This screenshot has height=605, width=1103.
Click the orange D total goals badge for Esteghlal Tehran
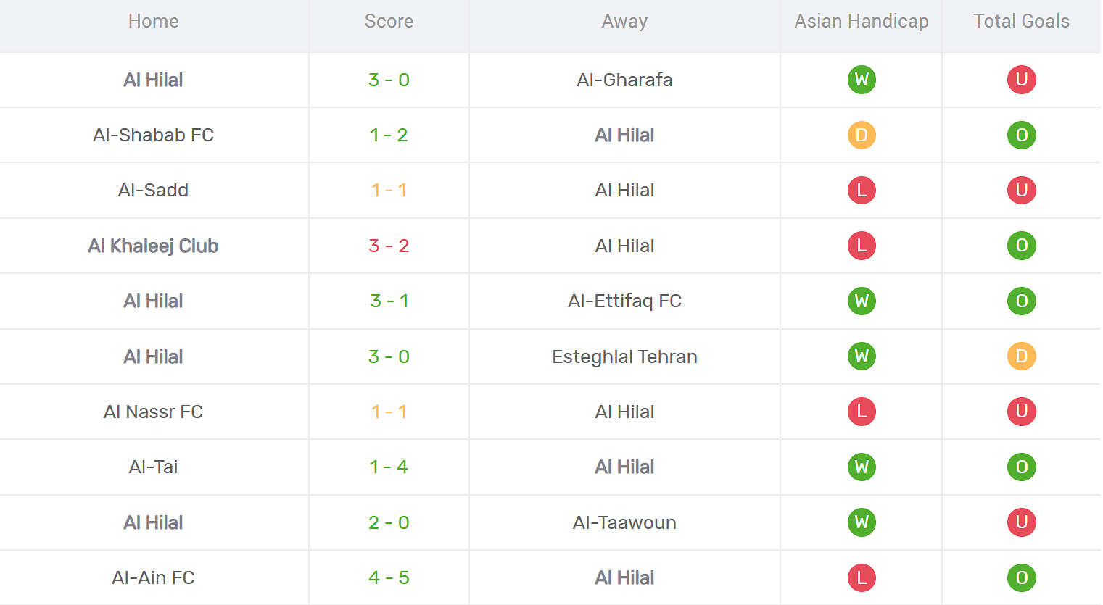click(1021, 356)
